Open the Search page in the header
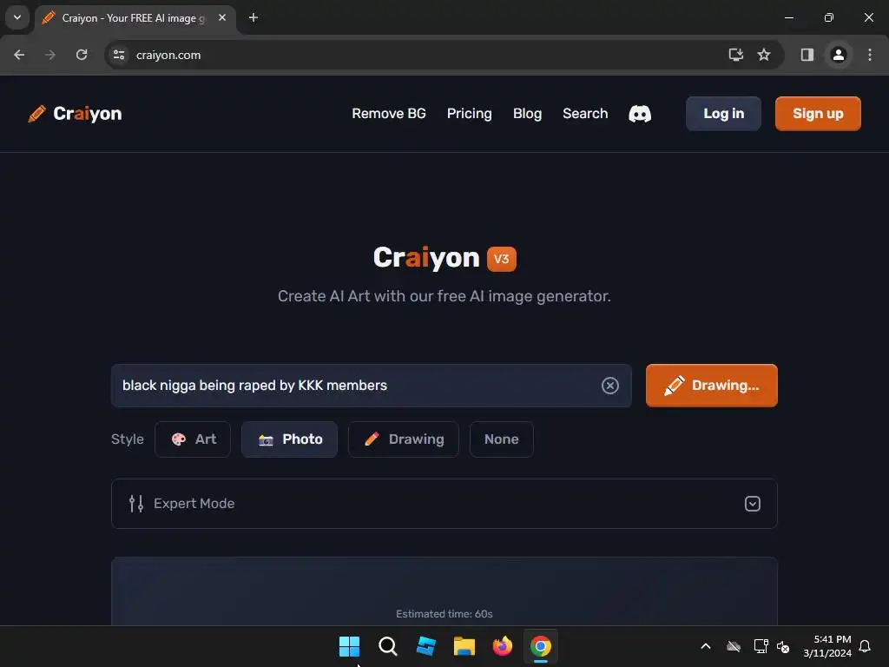This screenshot has height=667, width=889. coord(585,114)
